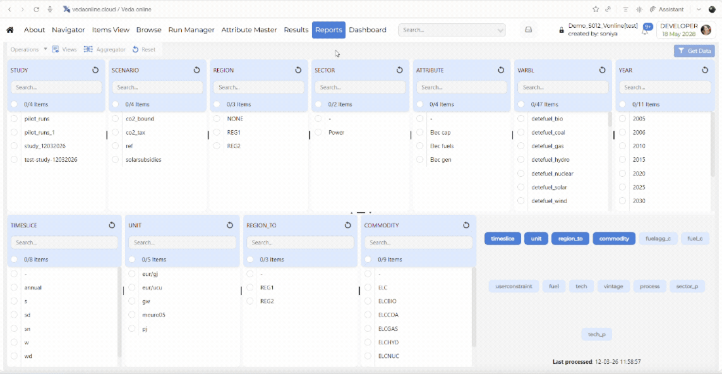Click the Get Data button
The width and height of the screenshot is (722, 374).
point(694,51)
